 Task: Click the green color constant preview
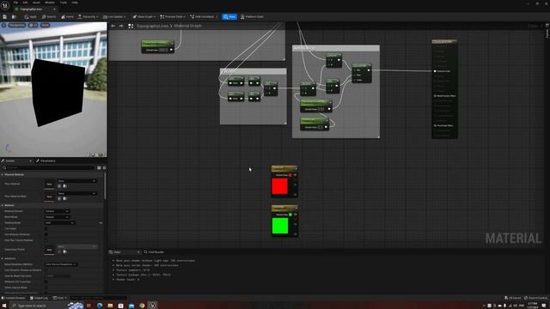point(280,226)
